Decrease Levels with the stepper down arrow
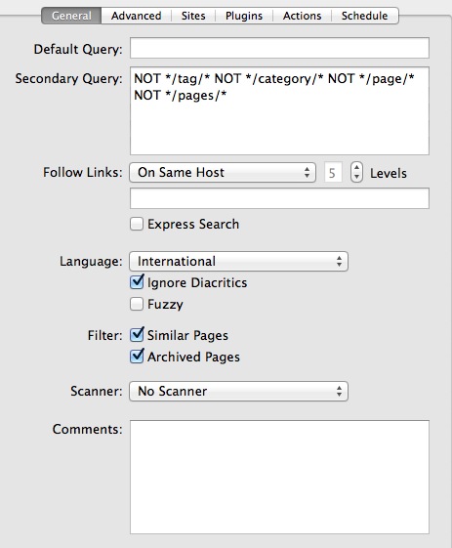 click(x=356, y=177)
